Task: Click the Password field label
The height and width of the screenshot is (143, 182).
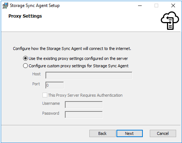Action: 51,113
